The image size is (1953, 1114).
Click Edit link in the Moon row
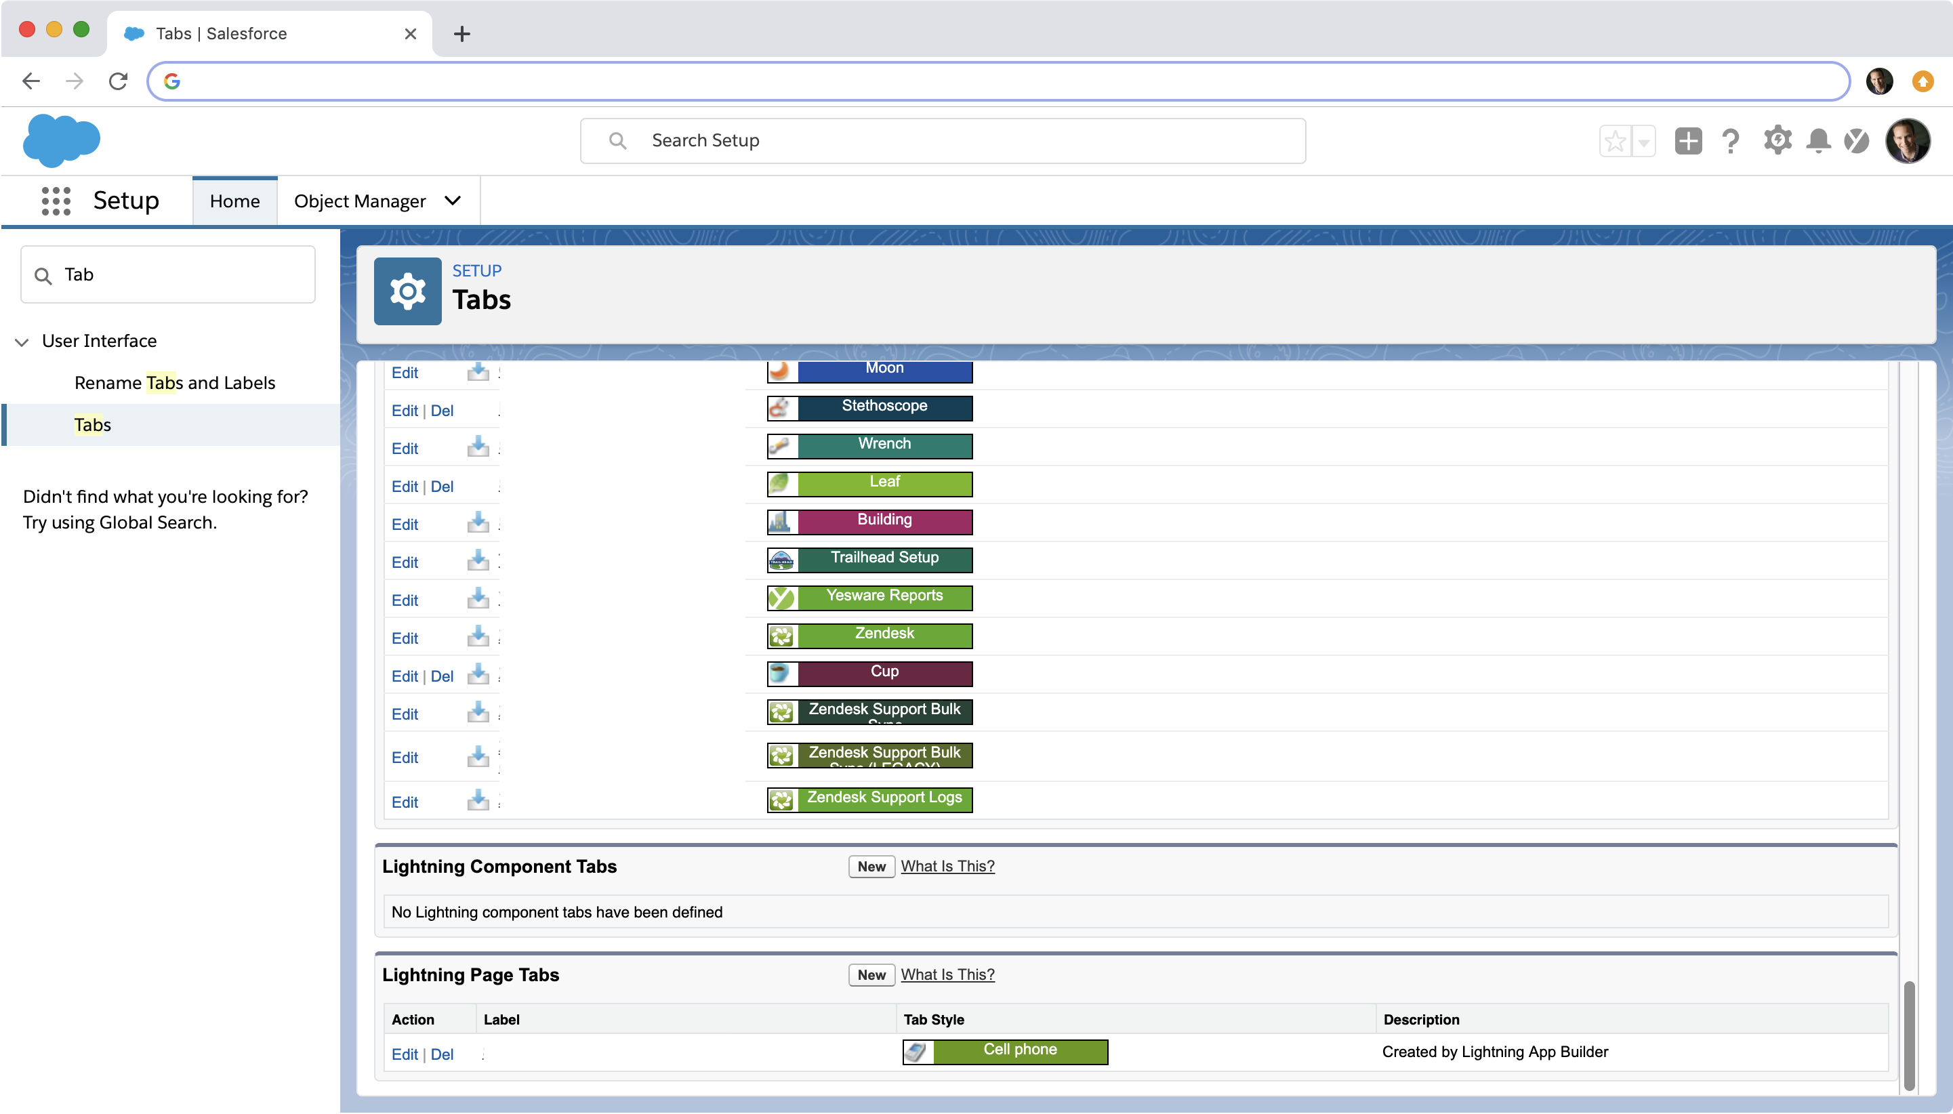[x=405, y=373]
